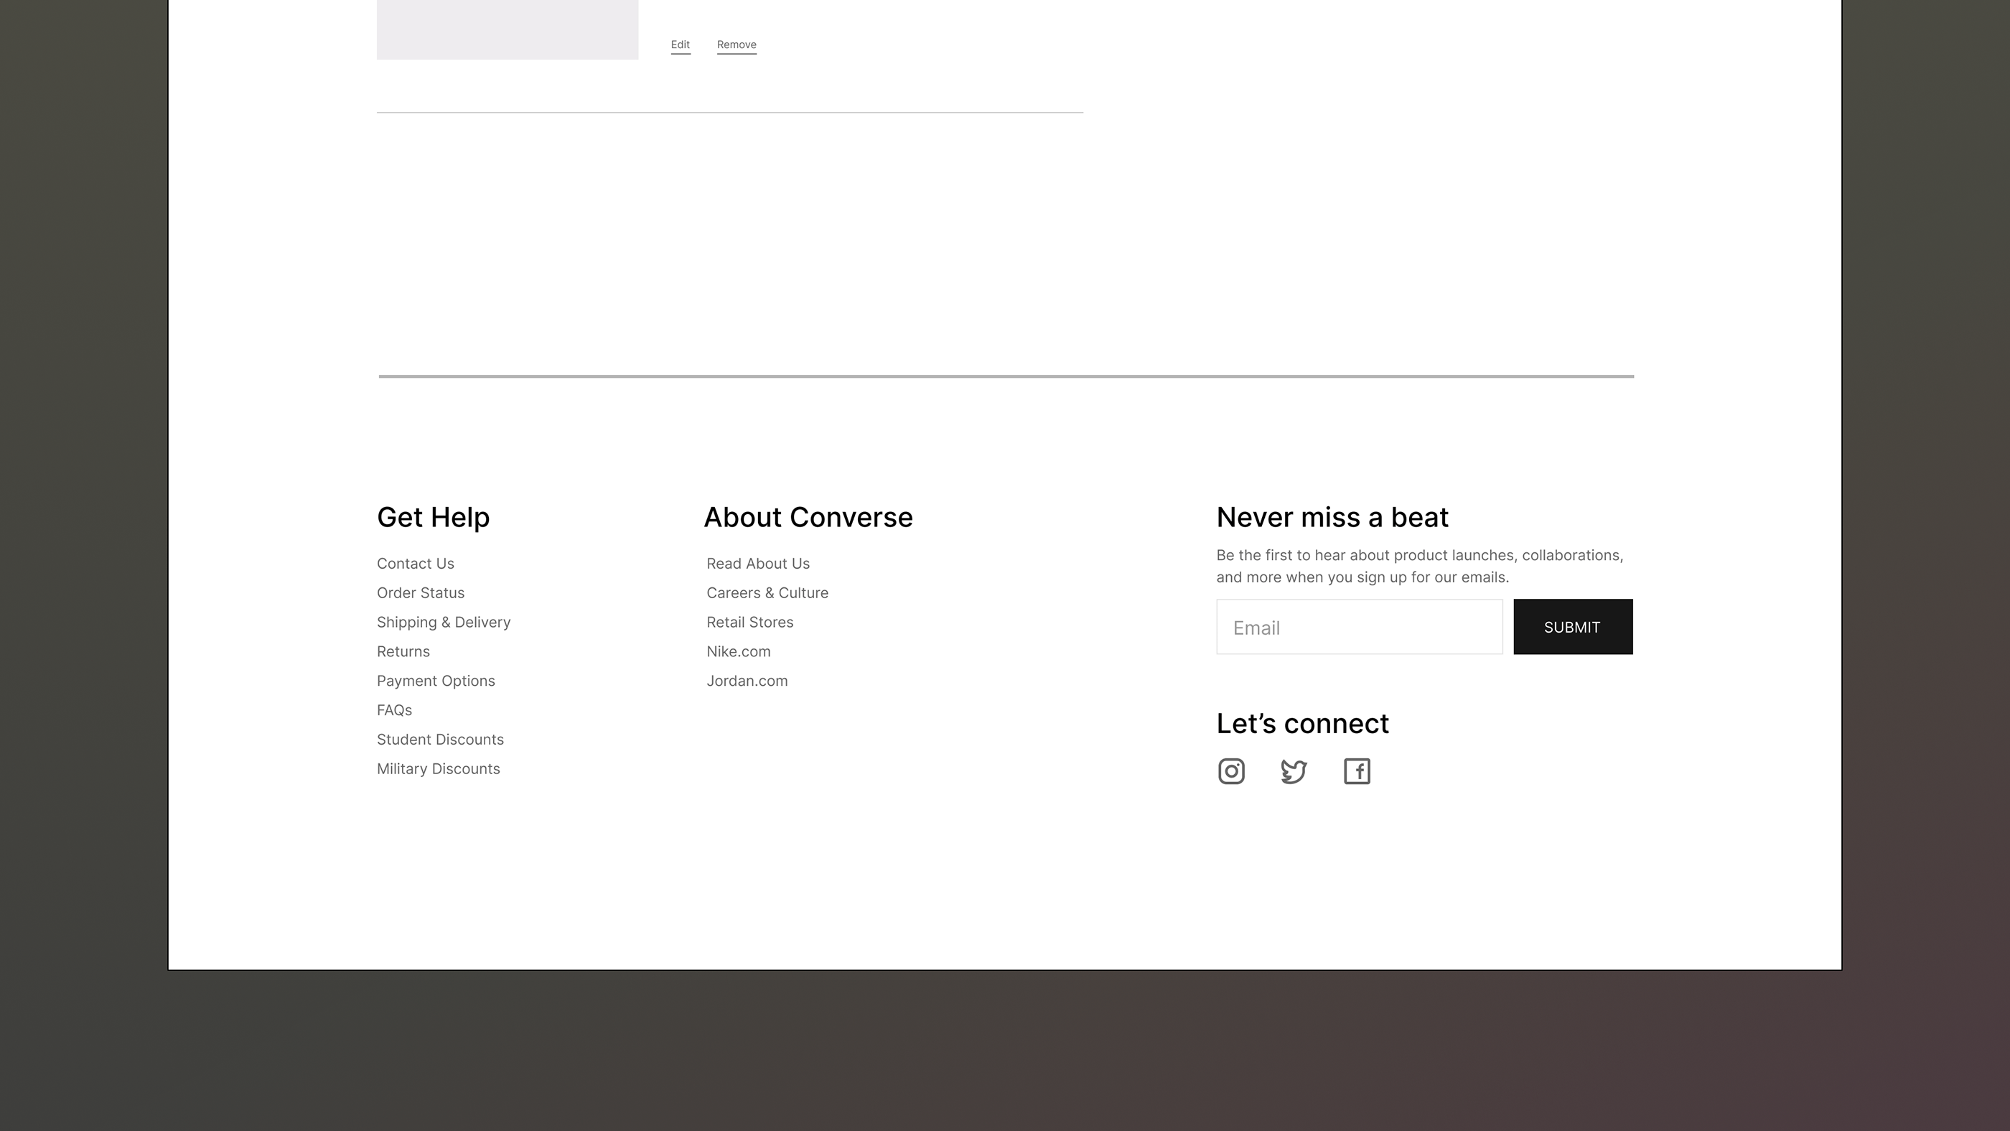Click the product image thumbnail
This screenshot has height=1131, width=2010.
point(508,29)
